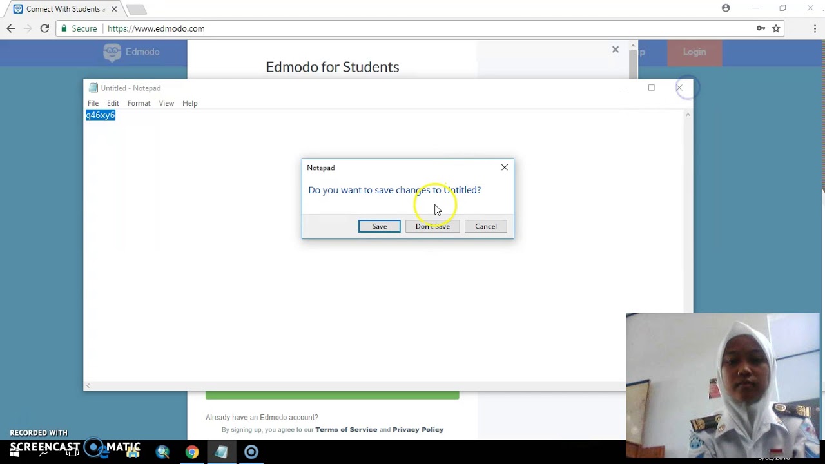The image size is (825, 464).
Task: Close the Notepad window
Action: pyautogui.click(x=679, y=88)
